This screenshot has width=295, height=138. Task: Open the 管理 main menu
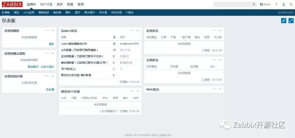[81, 4]
